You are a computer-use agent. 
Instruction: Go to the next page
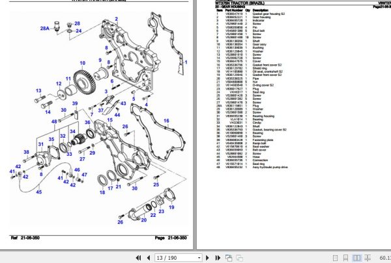tap(207, 258)
